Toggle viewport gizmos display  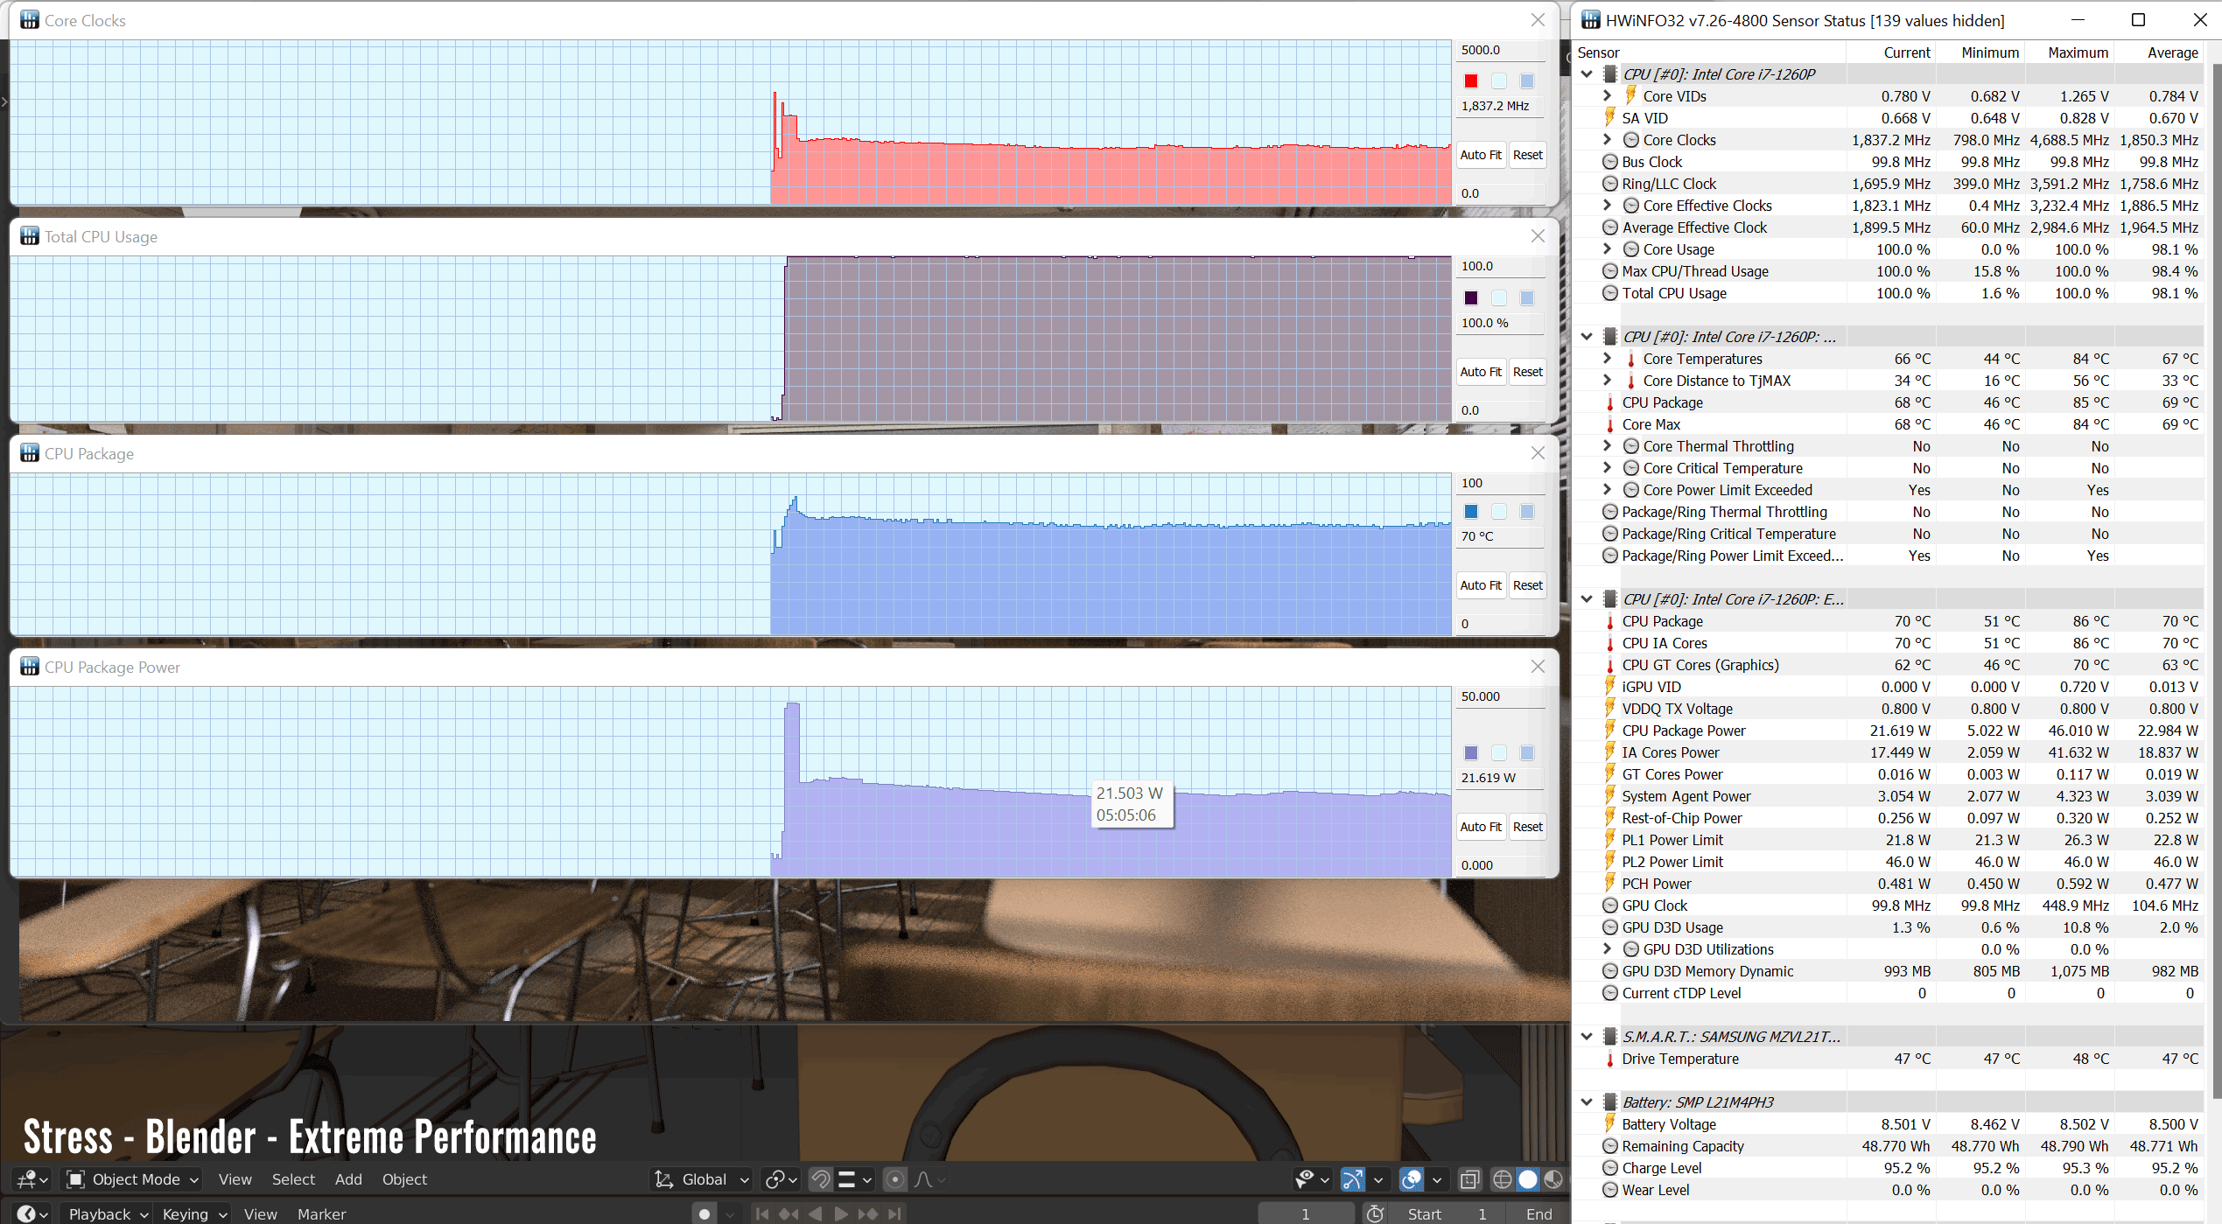point(1352,1179)
